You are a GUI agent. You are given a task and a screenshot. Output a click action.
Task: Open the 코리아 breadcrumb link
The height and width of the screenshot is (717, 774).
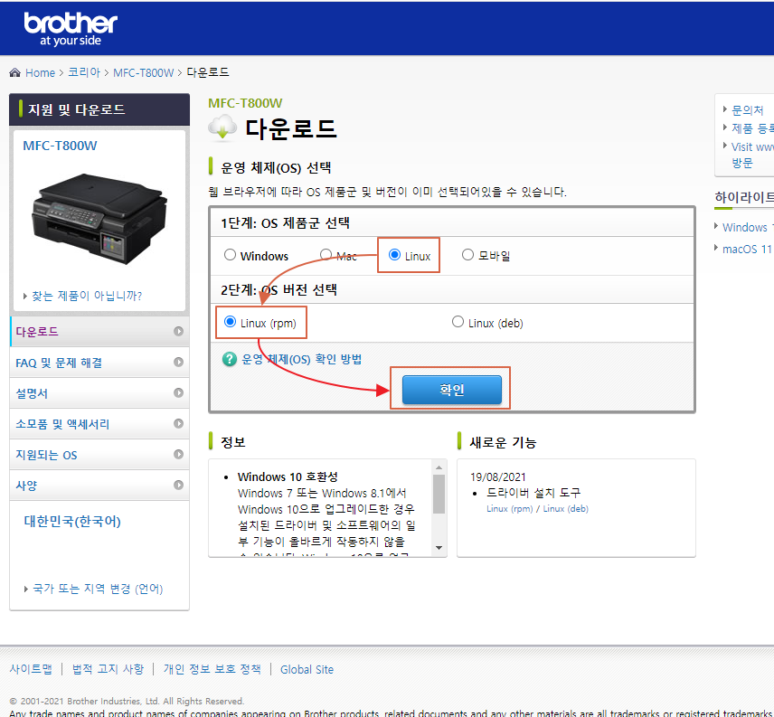pos(84,72)
